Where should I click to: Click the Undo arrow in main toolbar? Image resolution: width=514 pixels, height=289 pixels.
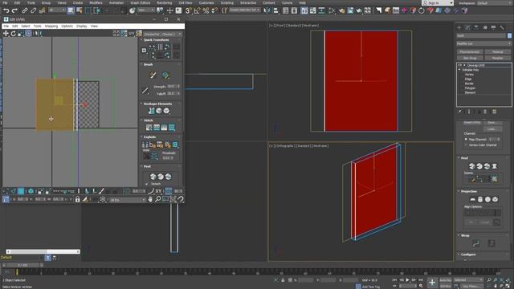6,10
